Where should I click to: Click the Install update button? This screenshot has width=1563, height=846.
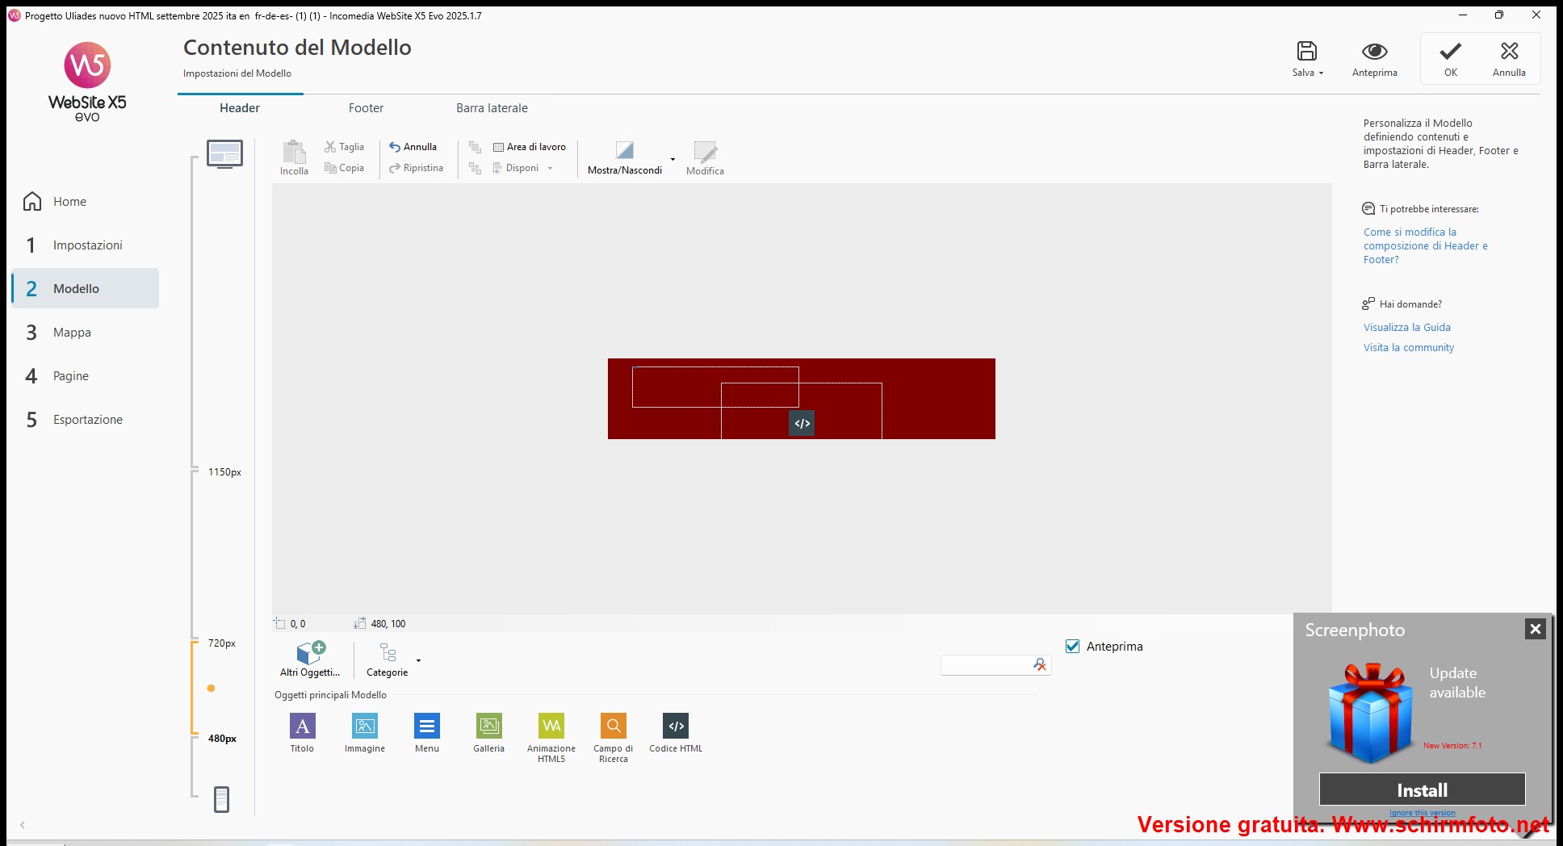[x=1422, y=789]
